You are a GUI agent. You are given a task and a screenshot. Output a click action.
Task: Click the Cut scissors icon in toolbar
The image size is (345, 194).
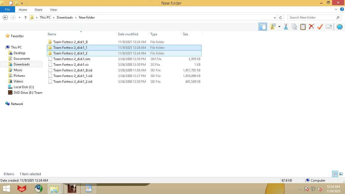point(286,27)
